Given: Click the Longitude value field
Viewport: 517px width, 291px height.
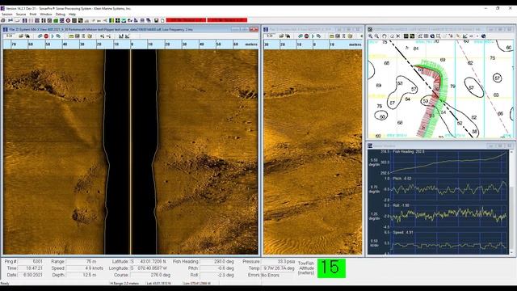Looking at the screenshot, I should (150, 268).
